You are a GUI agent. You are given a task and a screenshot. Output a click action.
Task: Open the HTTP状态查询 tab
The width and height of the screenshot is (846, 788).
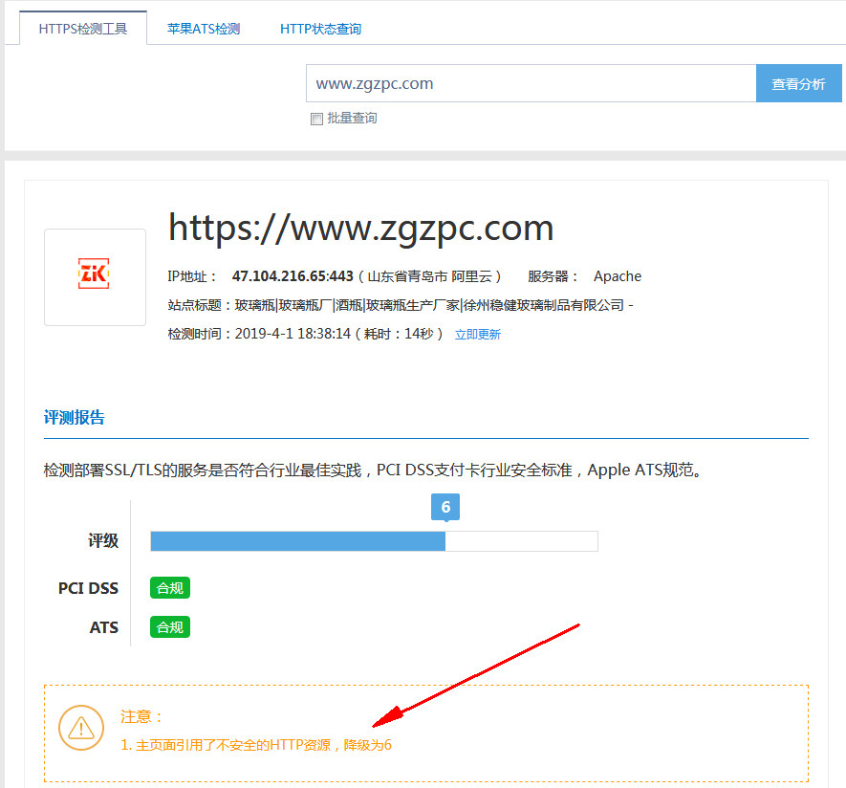click(x=320, y=29)
